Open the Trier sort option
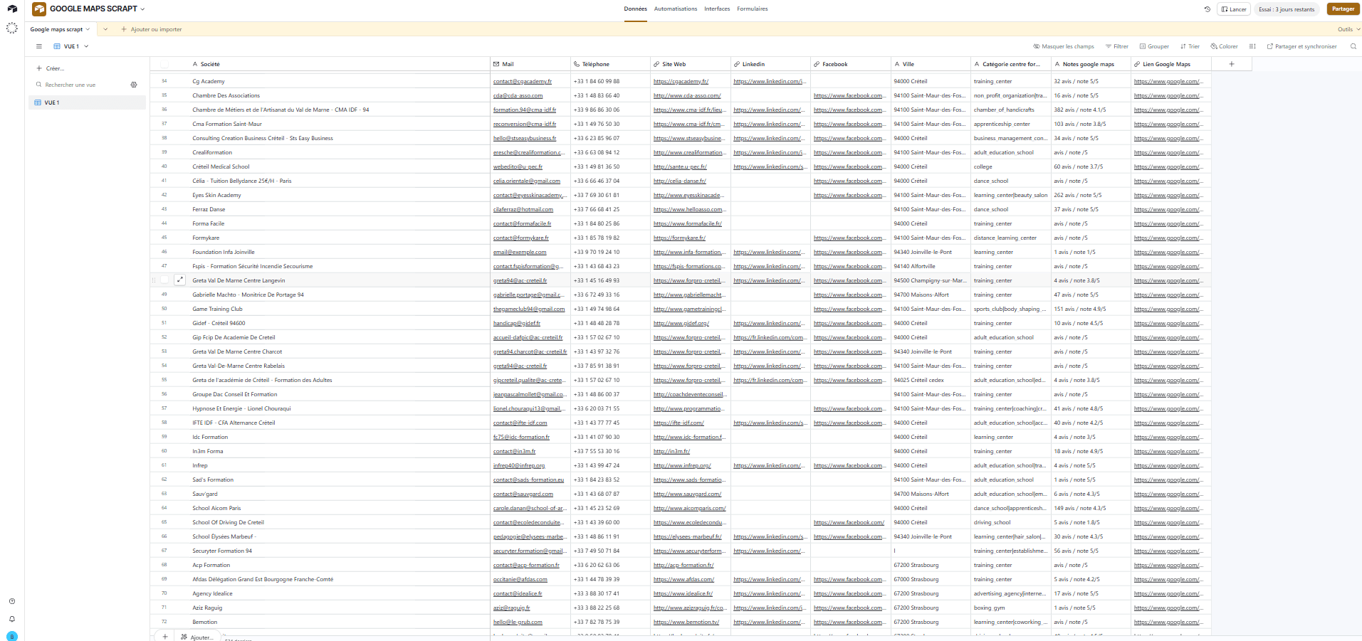 click(x=1190, y=46)
